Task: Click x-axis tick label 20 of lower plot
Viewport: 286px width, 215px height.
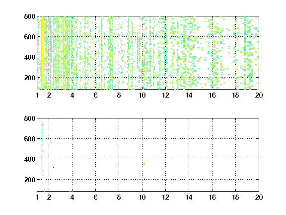Action: (259, 197)
